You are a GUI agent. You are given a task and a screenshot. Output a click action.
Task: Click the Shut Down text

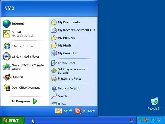click(x=88, y=111)
